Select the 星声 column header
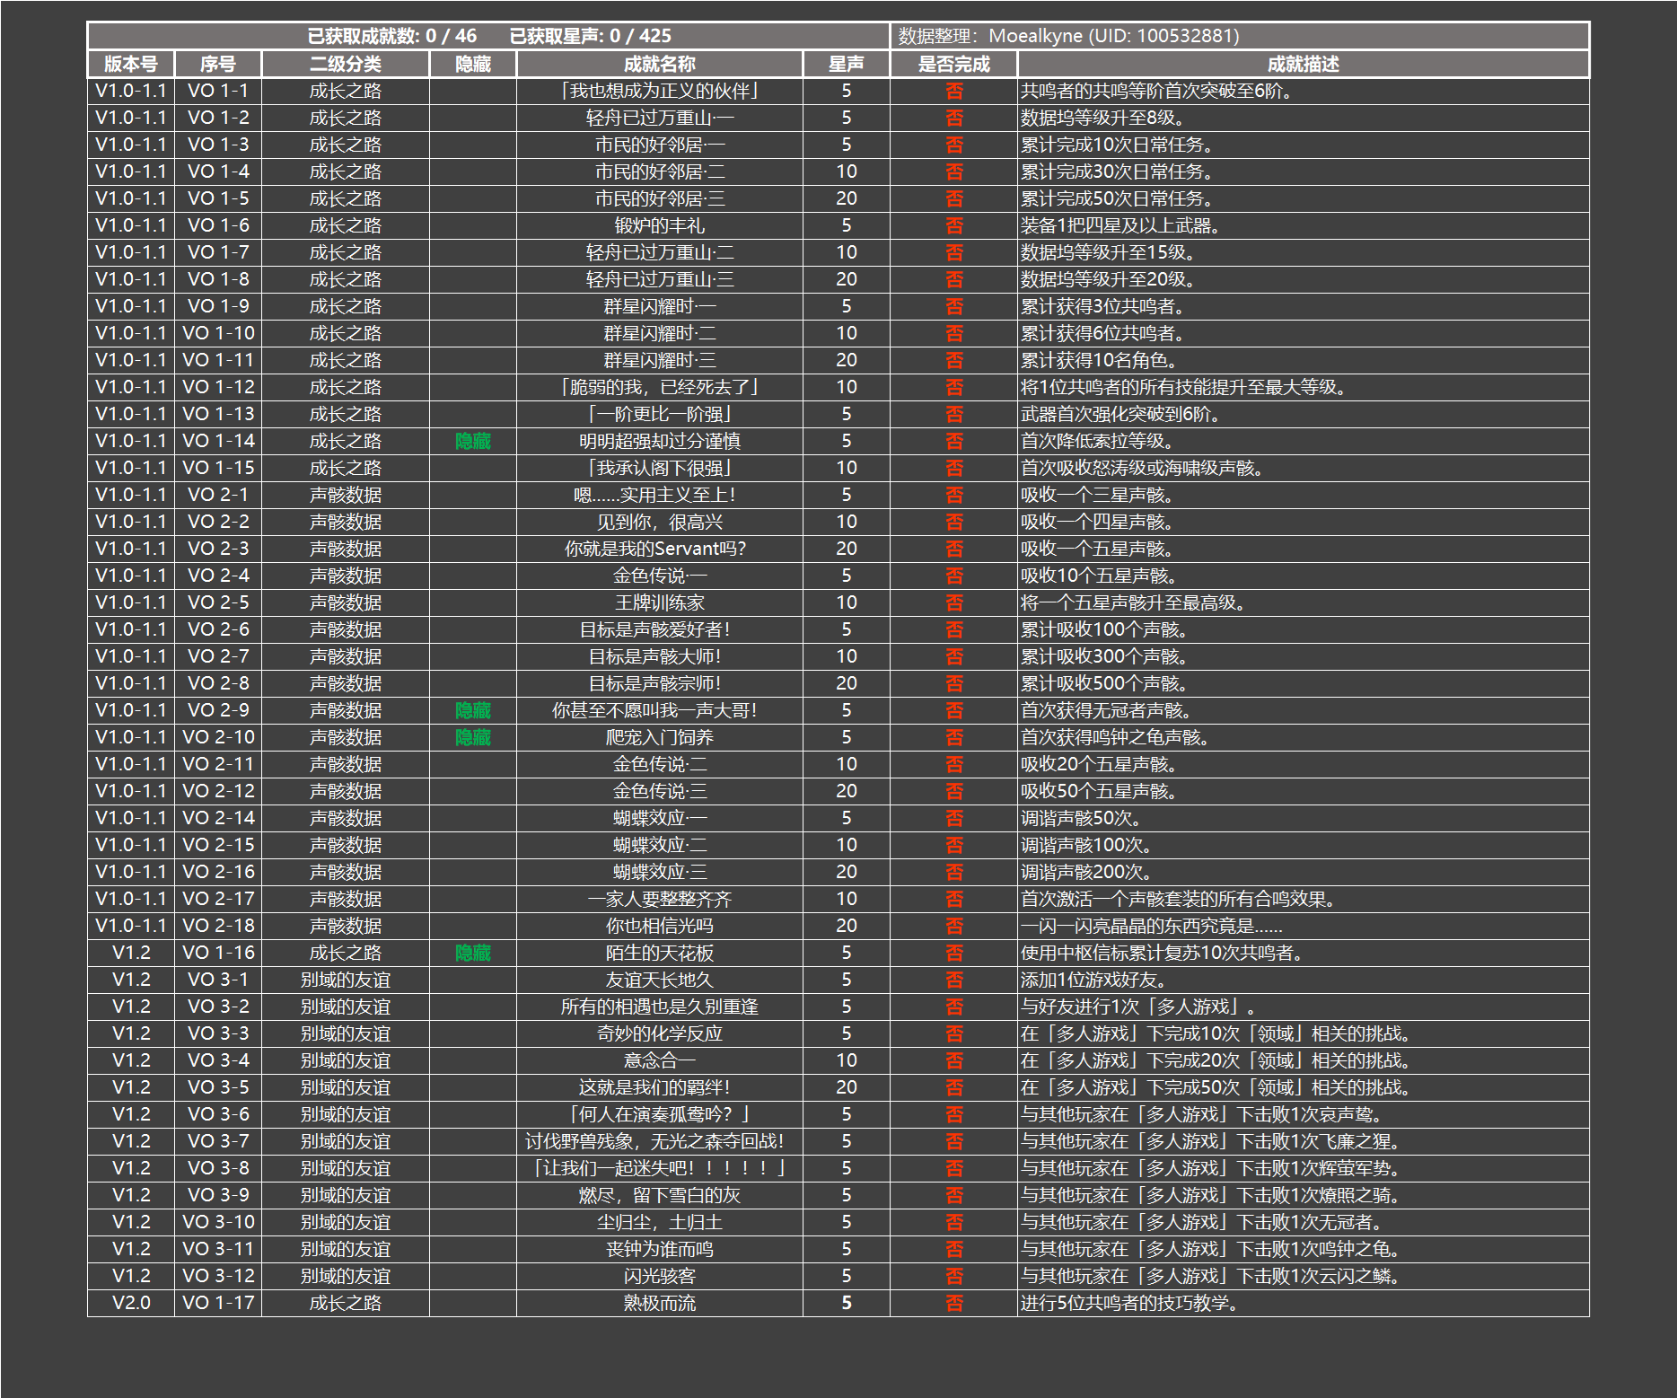 point(846,64)
